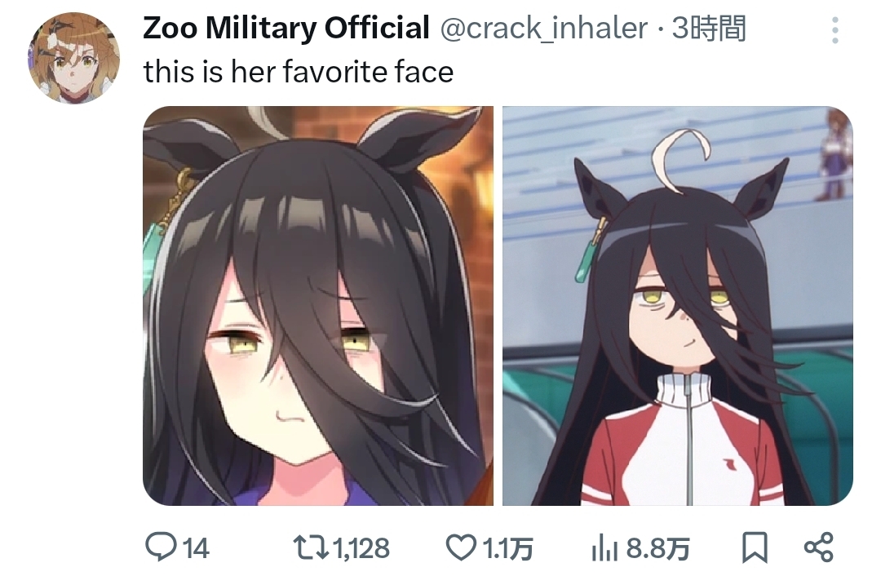Screen dimensions: 881x585
Task: Open Zoo Military Official profile avatar
Action: (73, 59)
